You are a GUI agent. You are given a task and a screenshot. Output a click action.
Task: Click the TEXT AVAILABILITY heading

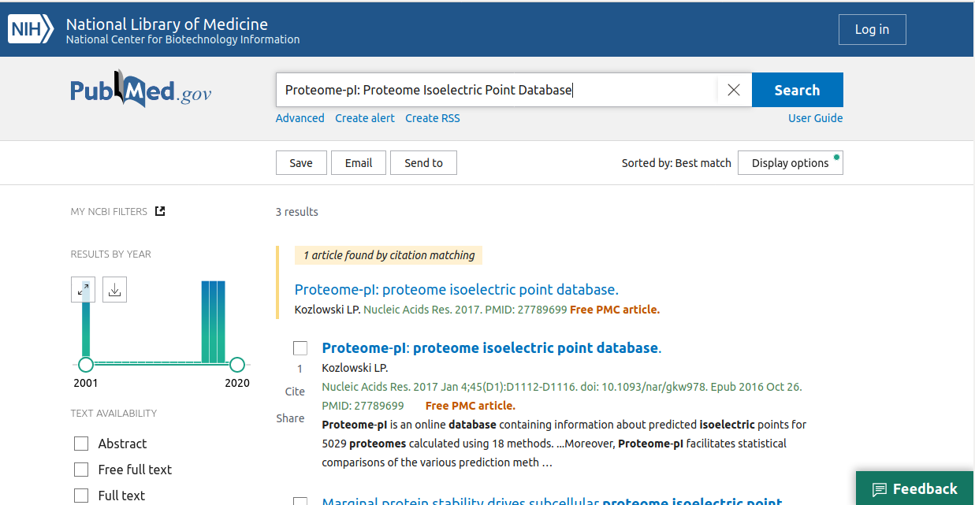pos(114,413)
